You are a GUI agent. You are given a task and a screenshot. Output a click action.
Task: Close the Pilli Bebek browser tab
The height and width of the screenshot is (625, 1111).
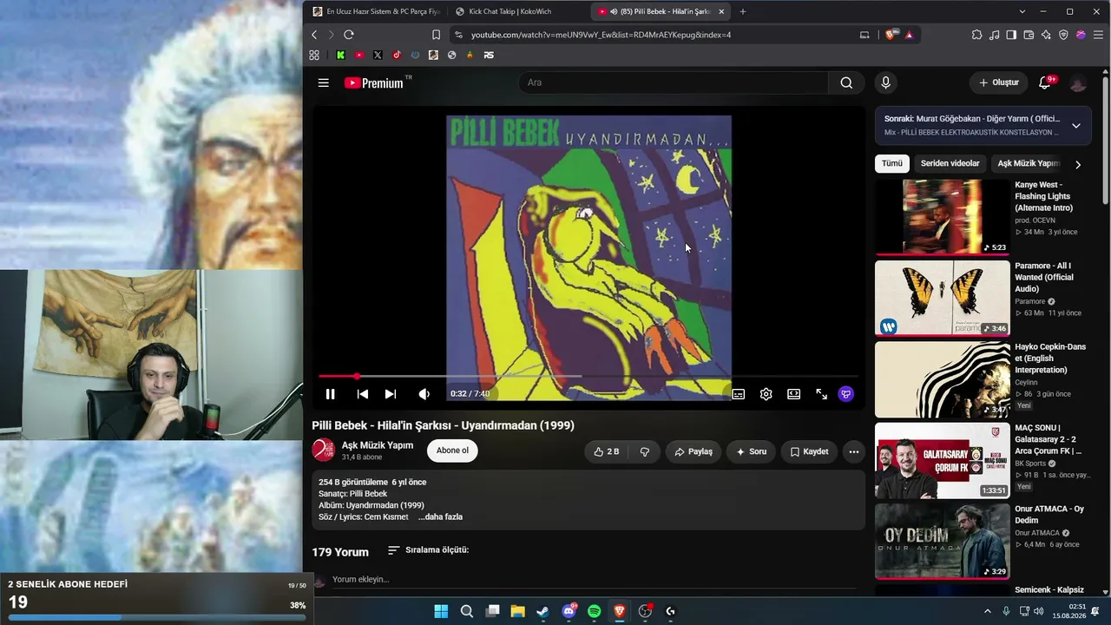720,11
